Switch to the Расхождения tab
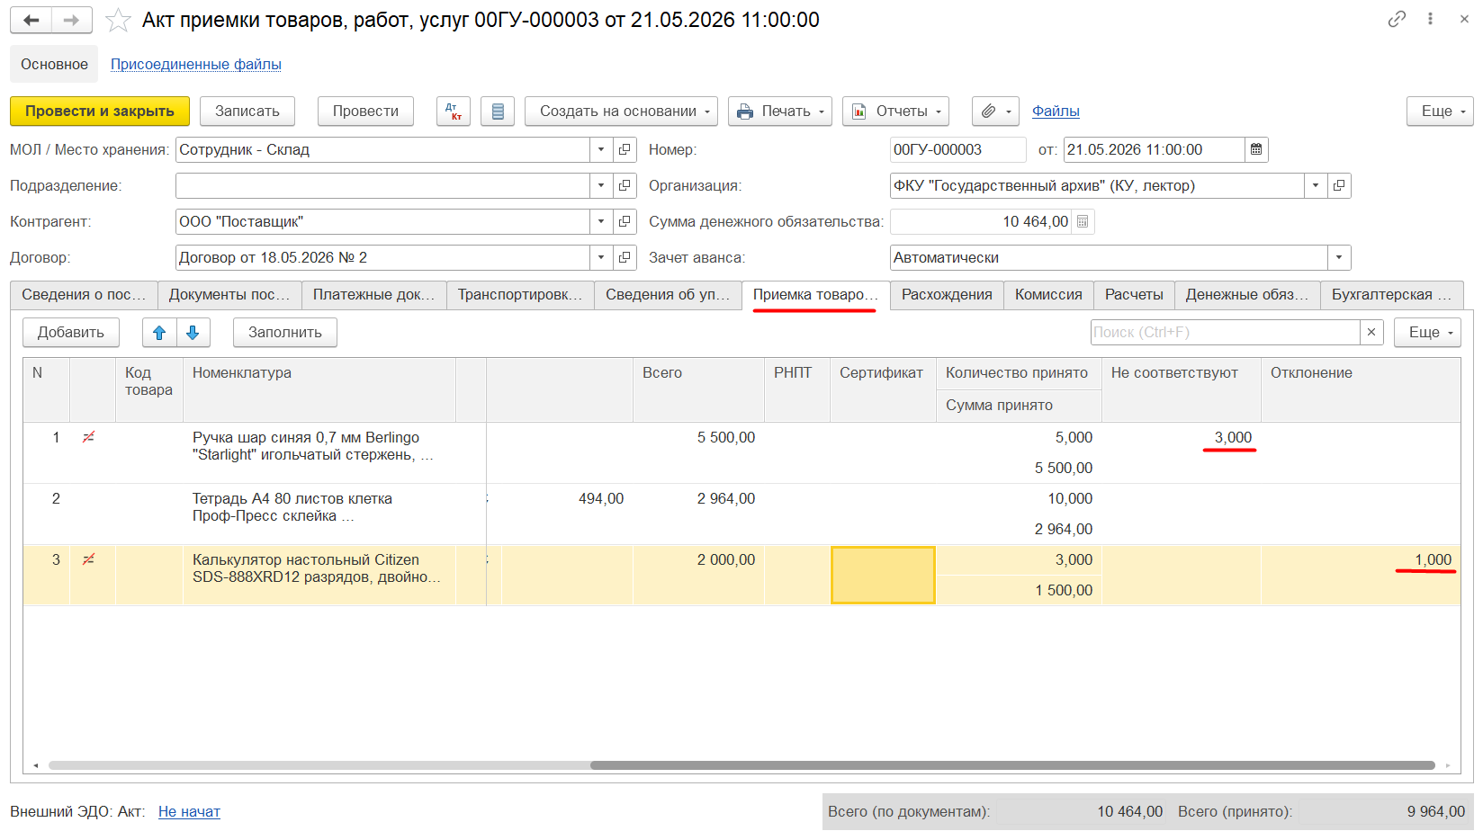Image resolution: width=1483 pixels, height=840 pixels. [x=947, y=294]
